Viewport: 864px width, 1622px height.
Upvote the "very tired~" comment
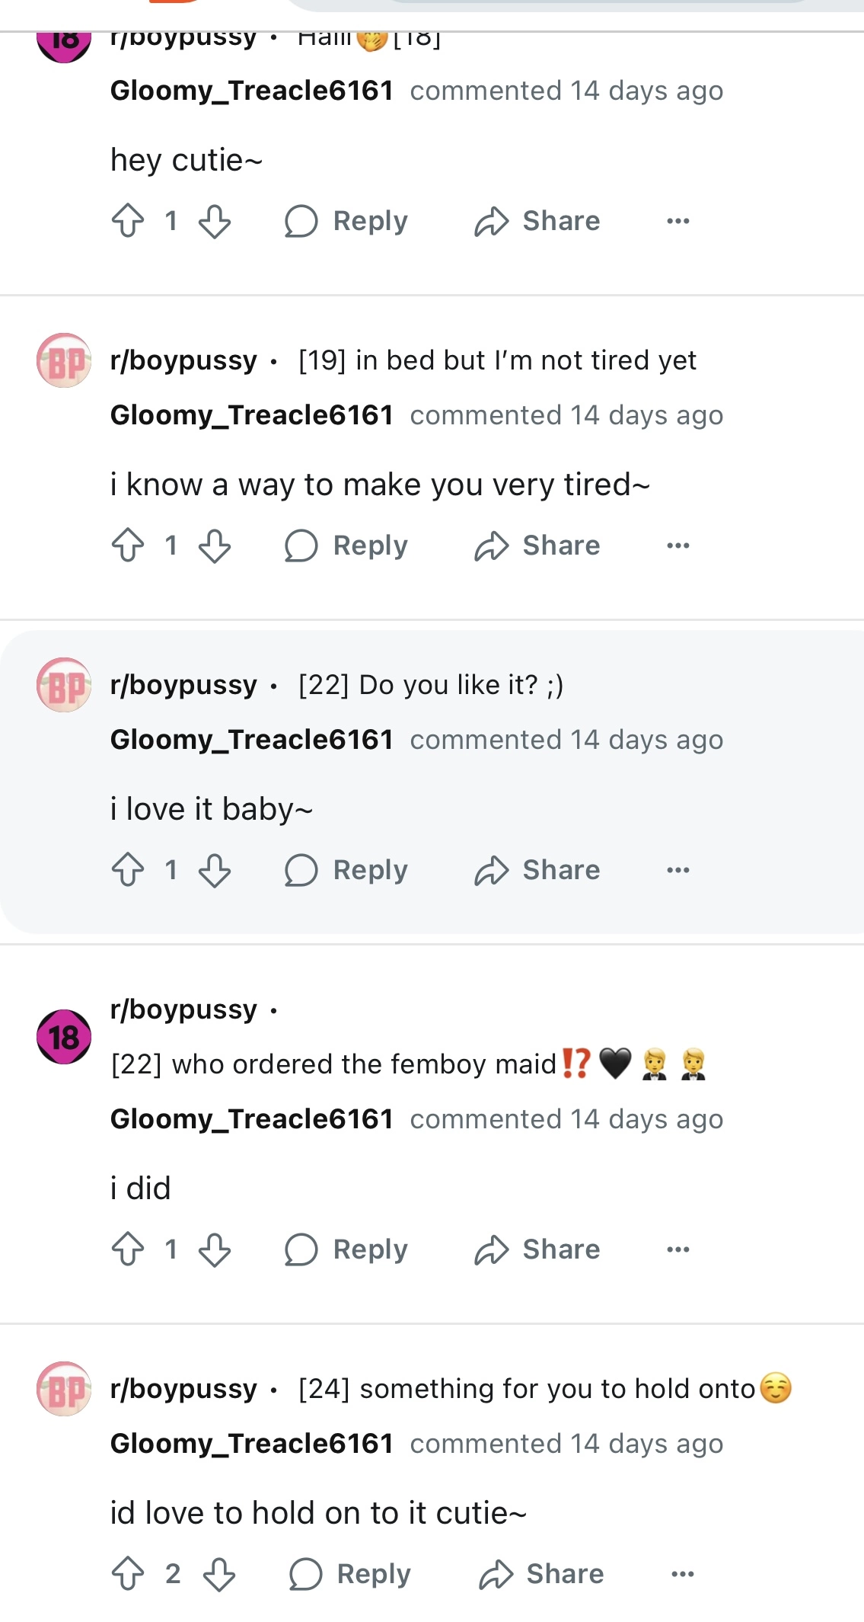128,545
